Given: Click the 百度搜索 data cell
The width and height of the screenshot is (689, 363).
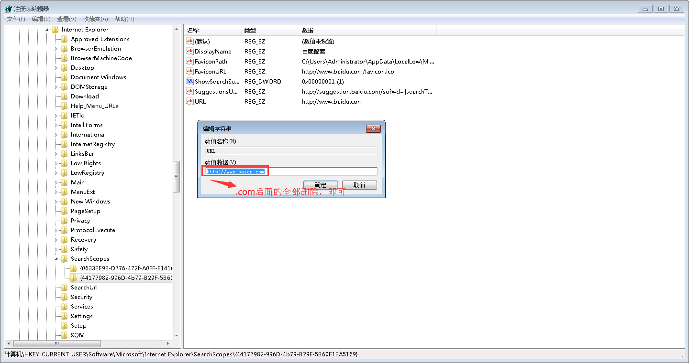Looking at the screenshot, I should tap(313, 51).
